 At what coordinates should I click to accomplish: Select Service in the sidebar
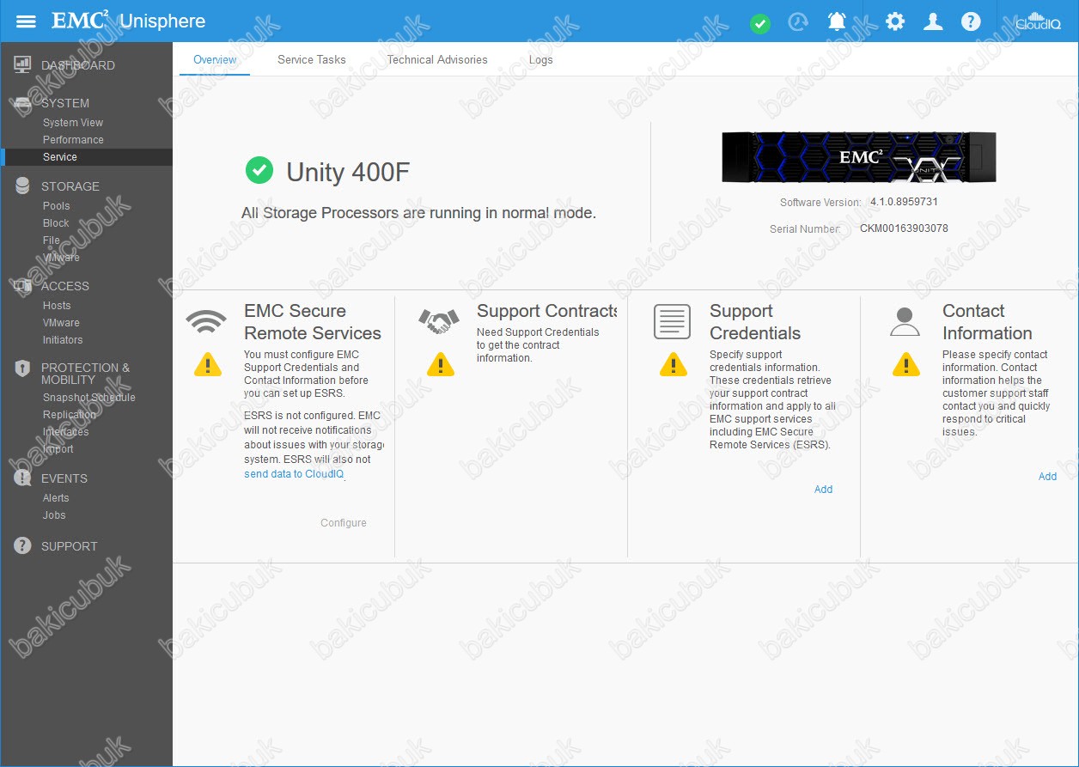coord(60,157)
